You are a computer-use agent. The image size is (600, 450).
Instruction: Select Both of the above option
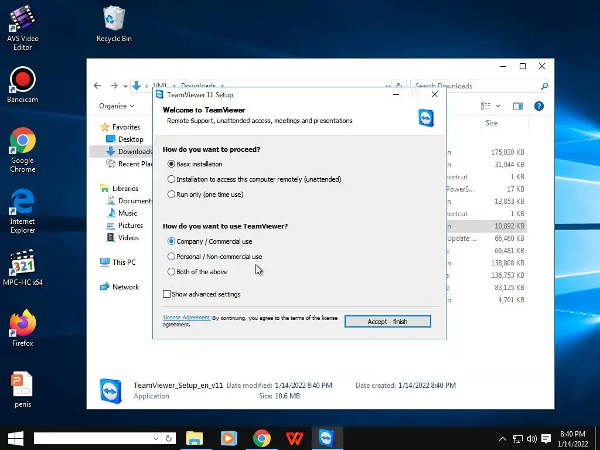(x=172, y=272)
